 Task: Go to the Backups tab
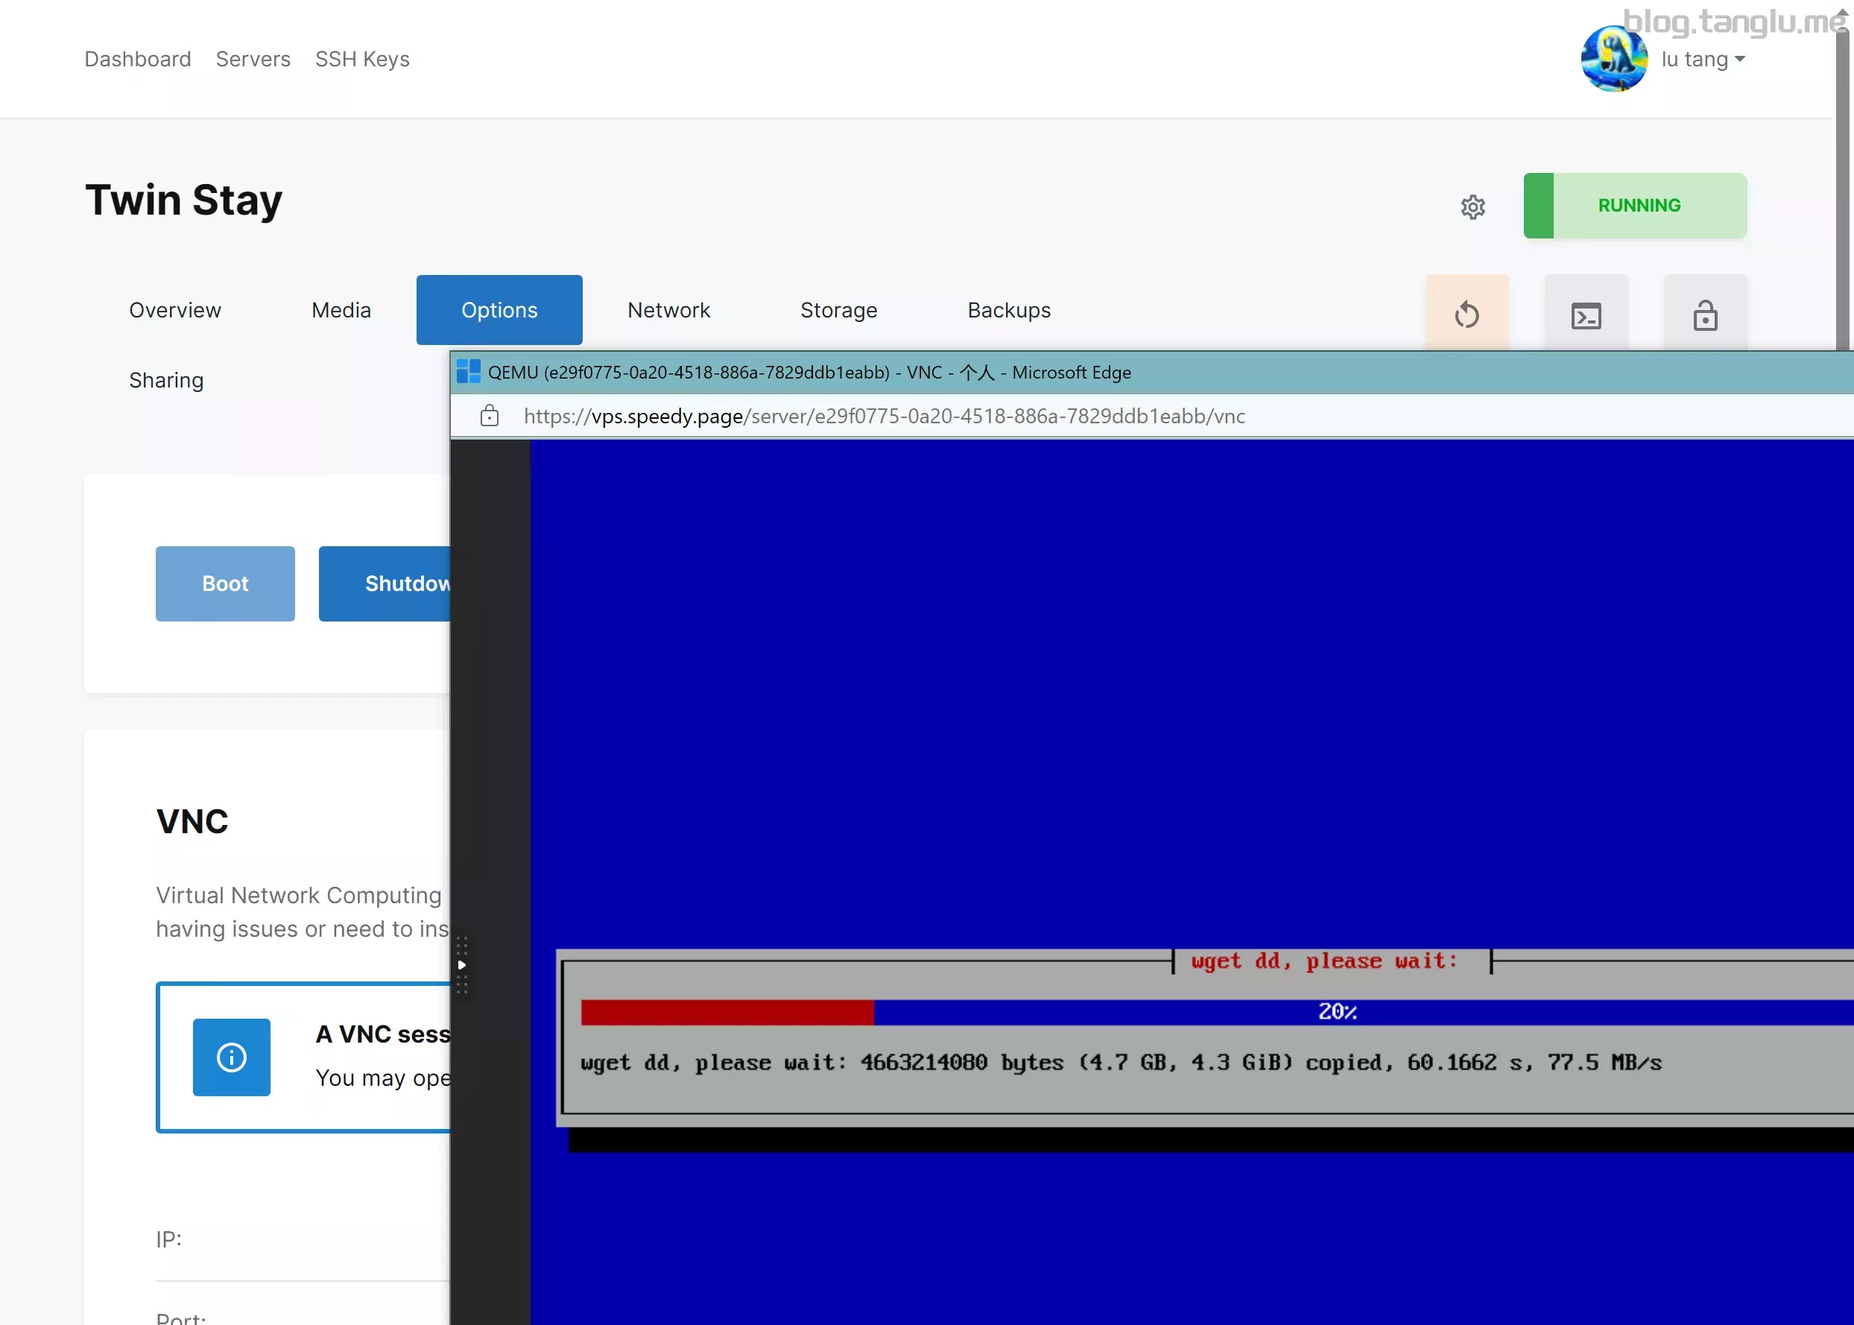(x=1008, y=310)
